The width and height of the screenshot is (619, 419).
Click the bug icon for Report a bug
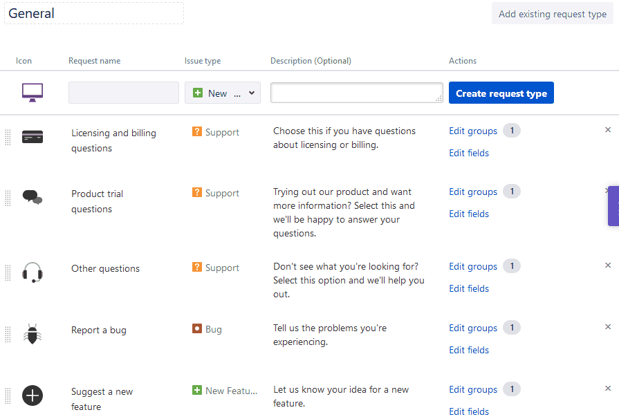(x=33, y=334)
